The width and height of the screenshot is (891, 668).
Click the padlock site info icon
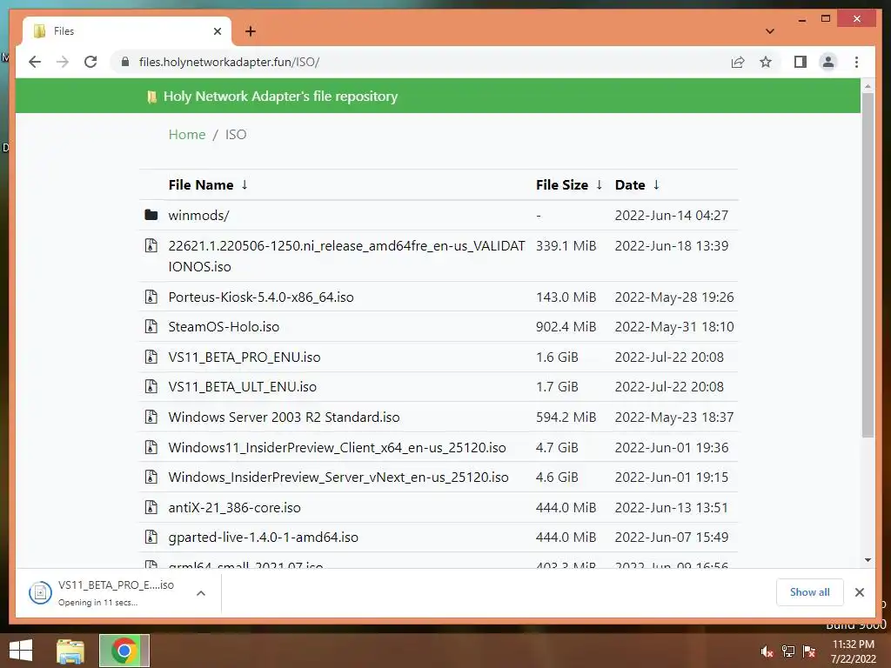125,62
